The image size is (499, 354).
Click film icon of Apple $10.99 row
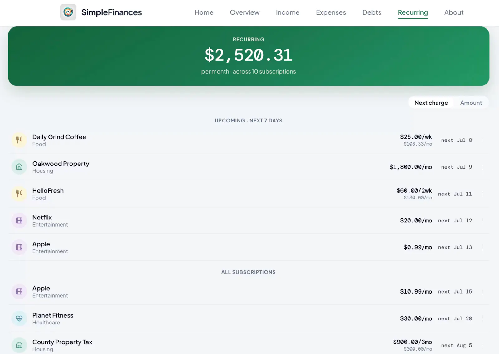tap(19, 291)
